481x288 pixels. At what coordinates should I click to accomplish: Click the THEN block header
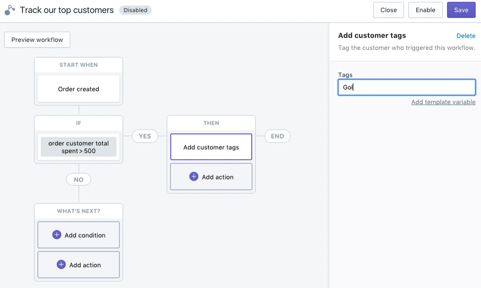(x=211, y=123)
